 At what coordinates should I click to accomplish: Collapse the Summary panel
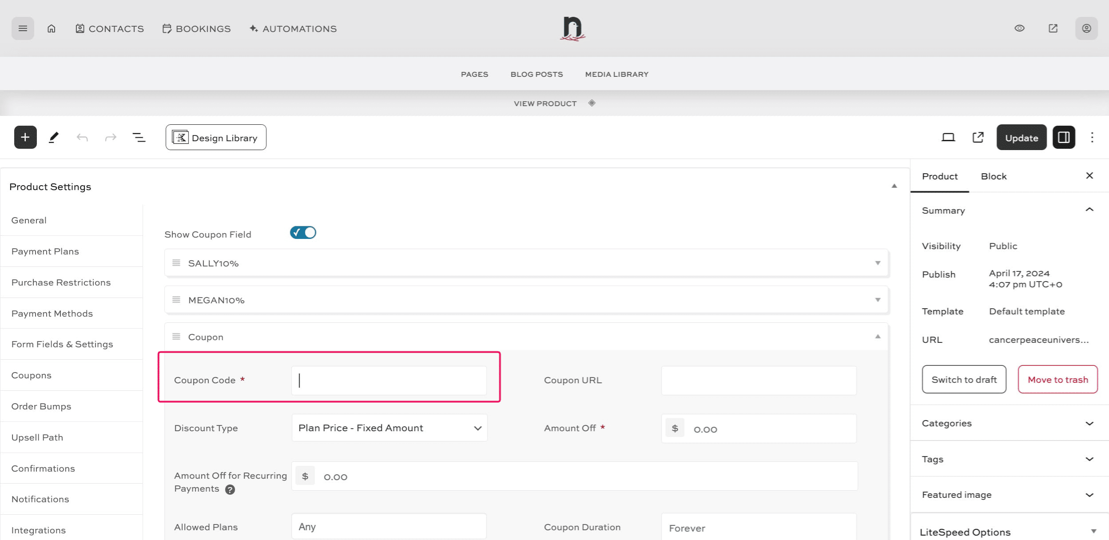click(1089, 210)
